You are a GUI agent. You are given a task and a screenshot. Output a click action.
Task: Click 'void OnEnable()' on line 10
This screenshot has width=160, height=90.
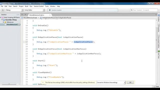40,25
